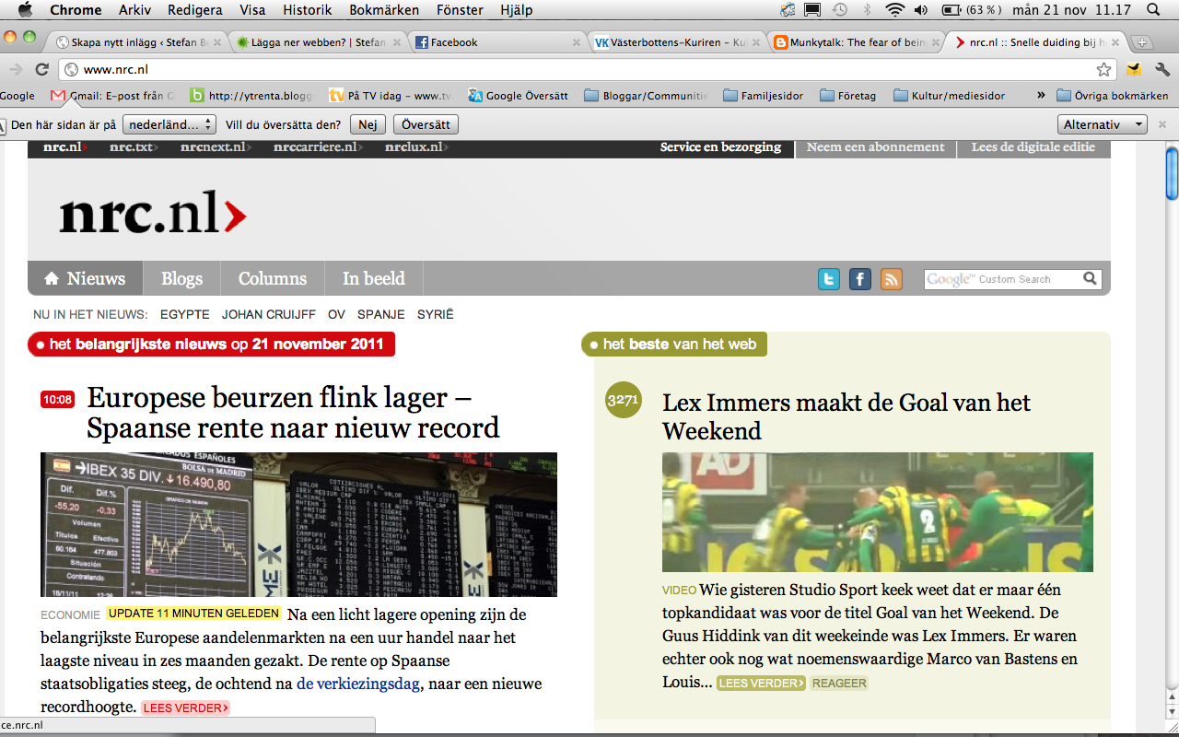Click the Spotlight search magnifier icon

[x=1152, y=10]
